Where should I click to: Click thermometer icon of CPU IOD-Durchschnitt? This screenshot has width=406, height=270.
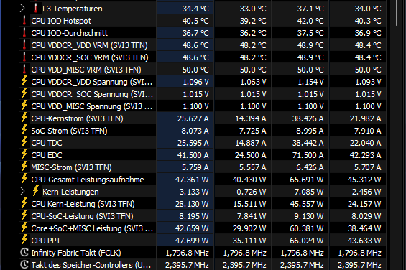click(x=24, y=32)
